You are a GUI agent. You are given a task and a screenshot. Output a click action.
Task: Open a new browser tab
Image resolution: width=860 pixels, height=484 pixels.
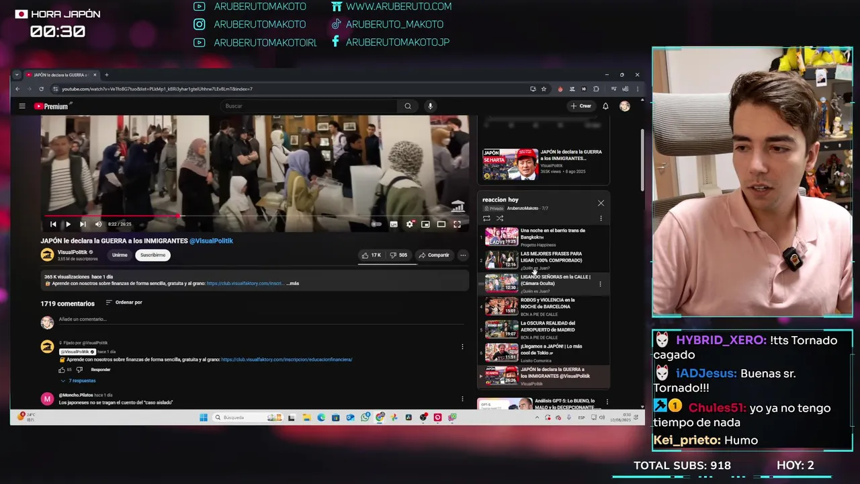(x=106, y=75)
